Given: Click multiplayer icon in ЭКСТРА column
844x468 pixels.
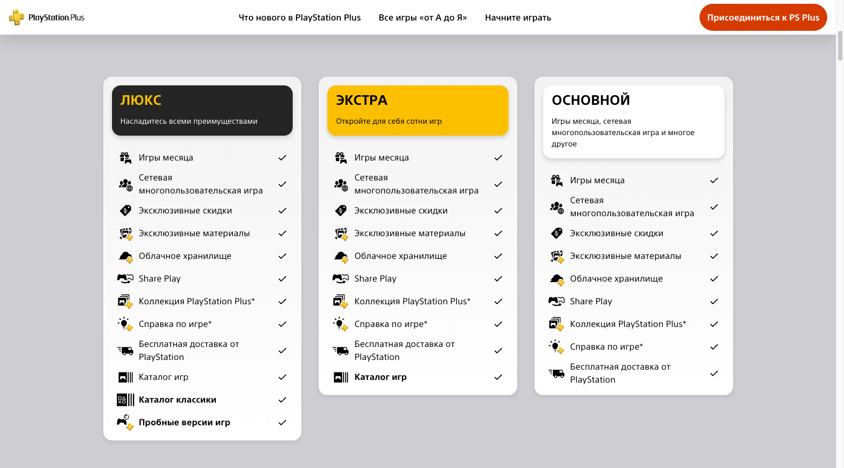Looking at the screenshot, I should tap(341, 185).
